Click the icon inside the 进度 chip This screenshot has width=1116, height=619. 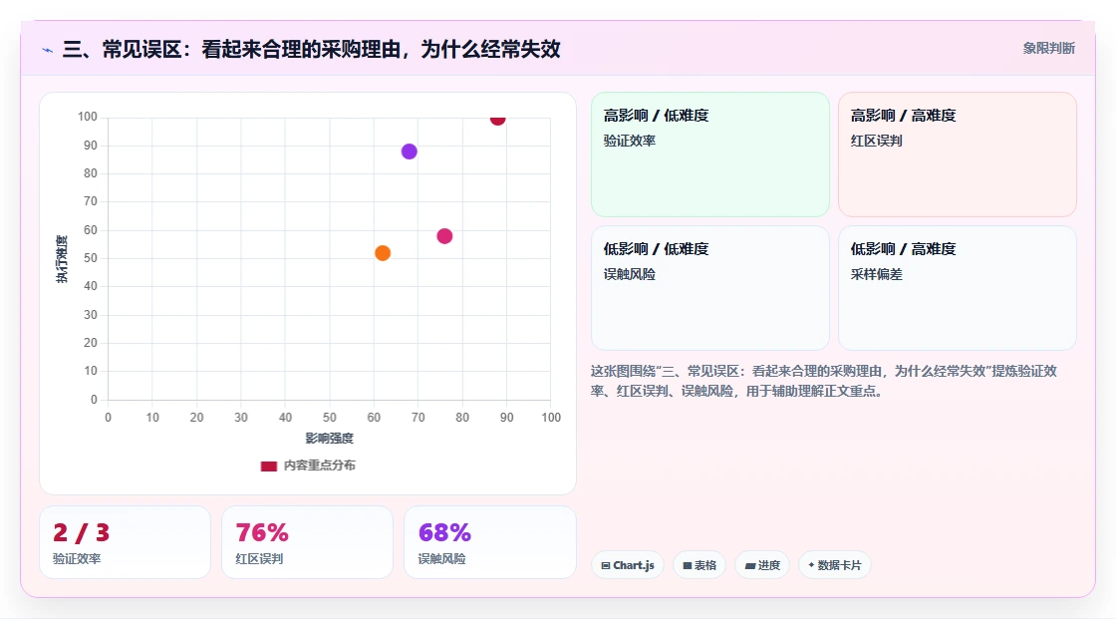click(x=749, y=565)
